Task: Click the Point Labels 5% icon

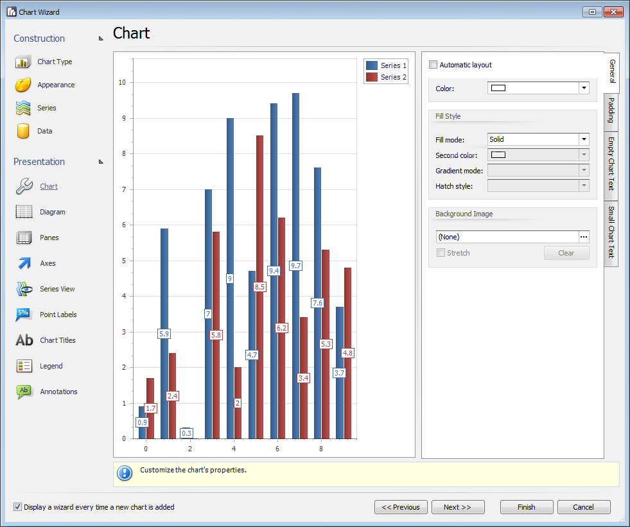Action: pos(24,315)
